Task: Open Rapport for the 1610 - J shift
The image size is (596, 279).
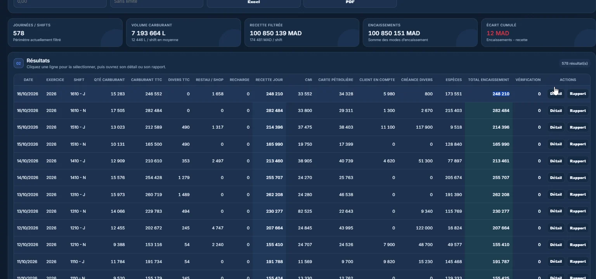Action: [578, 94]
